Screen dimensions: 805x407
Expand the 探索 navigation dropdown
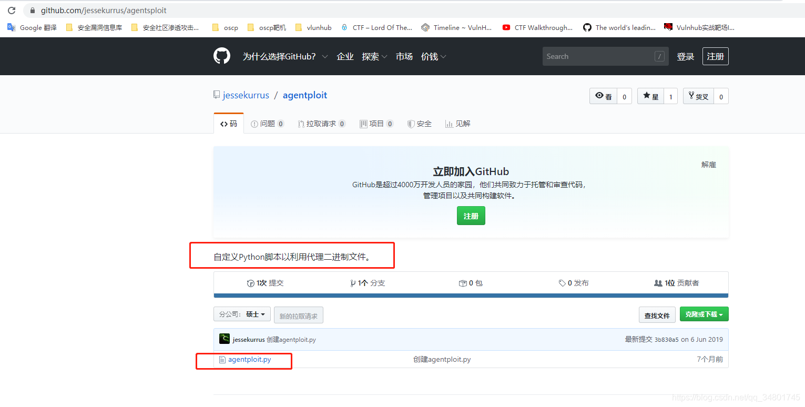point(374,56)
